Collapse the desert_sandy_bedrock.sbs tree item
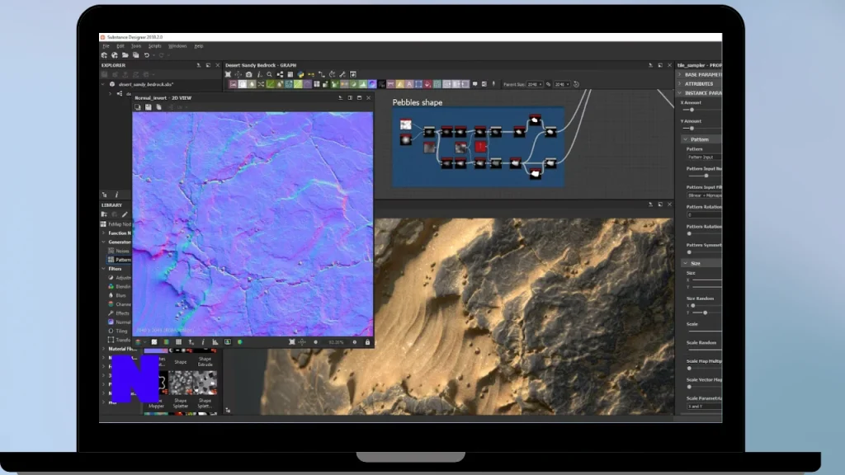845x475 pixels. pos(103,85)
